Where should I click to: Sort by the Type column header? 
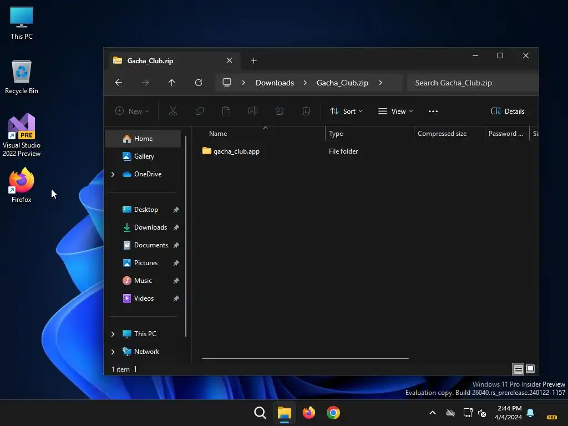point(369,134)
